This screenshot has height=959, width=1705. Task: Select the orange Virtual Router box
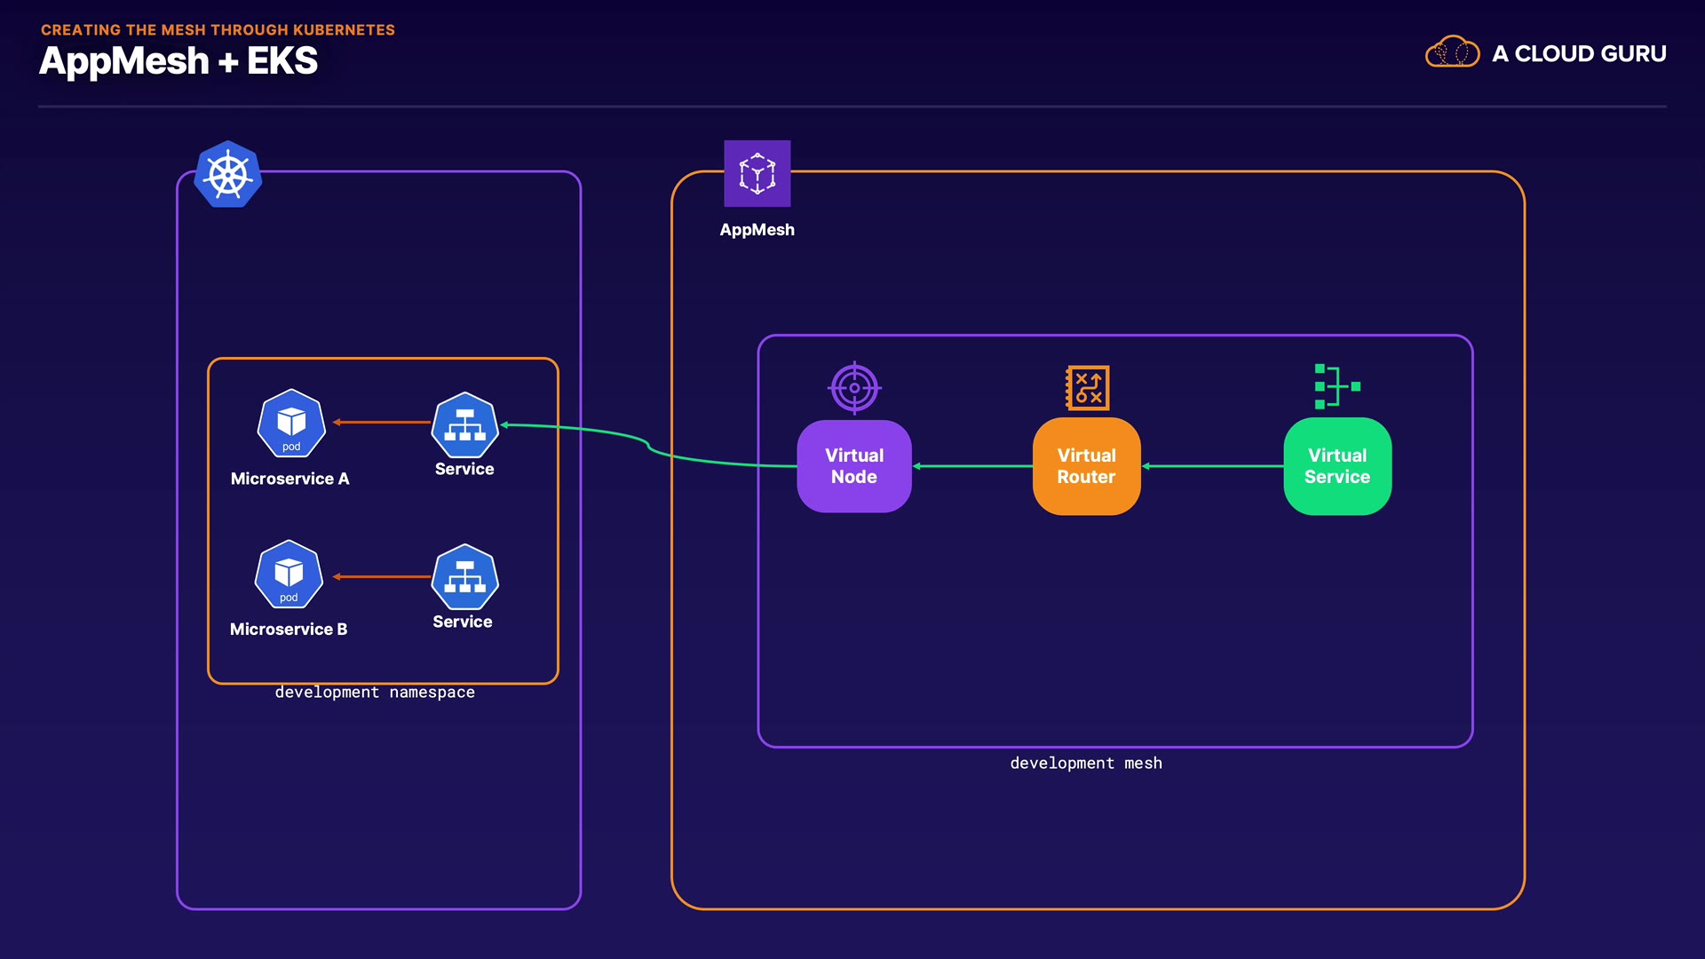(1087, 466)
